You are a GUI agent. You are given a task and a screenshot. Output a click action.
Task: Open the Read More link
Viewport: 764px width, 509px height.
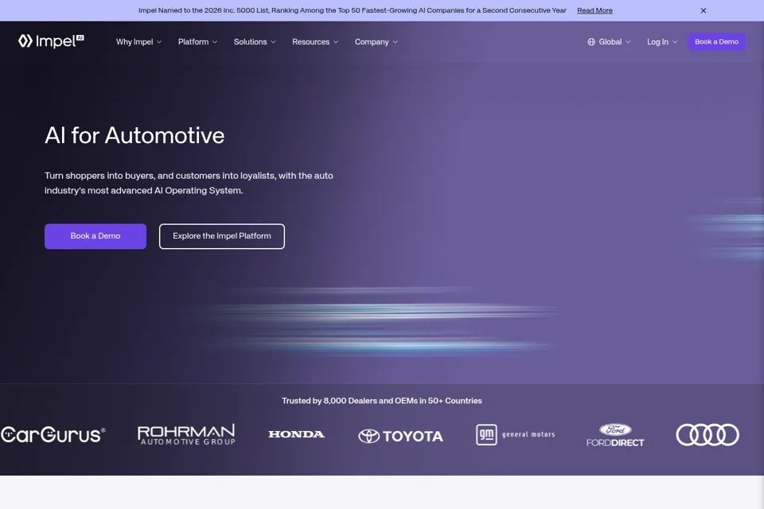594,10
